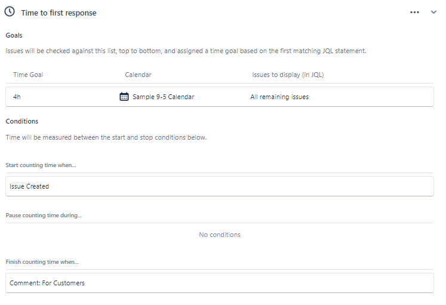Viewport: 446px width, 305px height.
Task: Open the three-dot more actions menu
Action: [414, 12]
